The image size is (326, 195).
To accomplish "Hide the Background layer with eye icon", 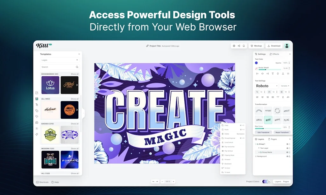I will pyautogui.click(x=287, y=156).
